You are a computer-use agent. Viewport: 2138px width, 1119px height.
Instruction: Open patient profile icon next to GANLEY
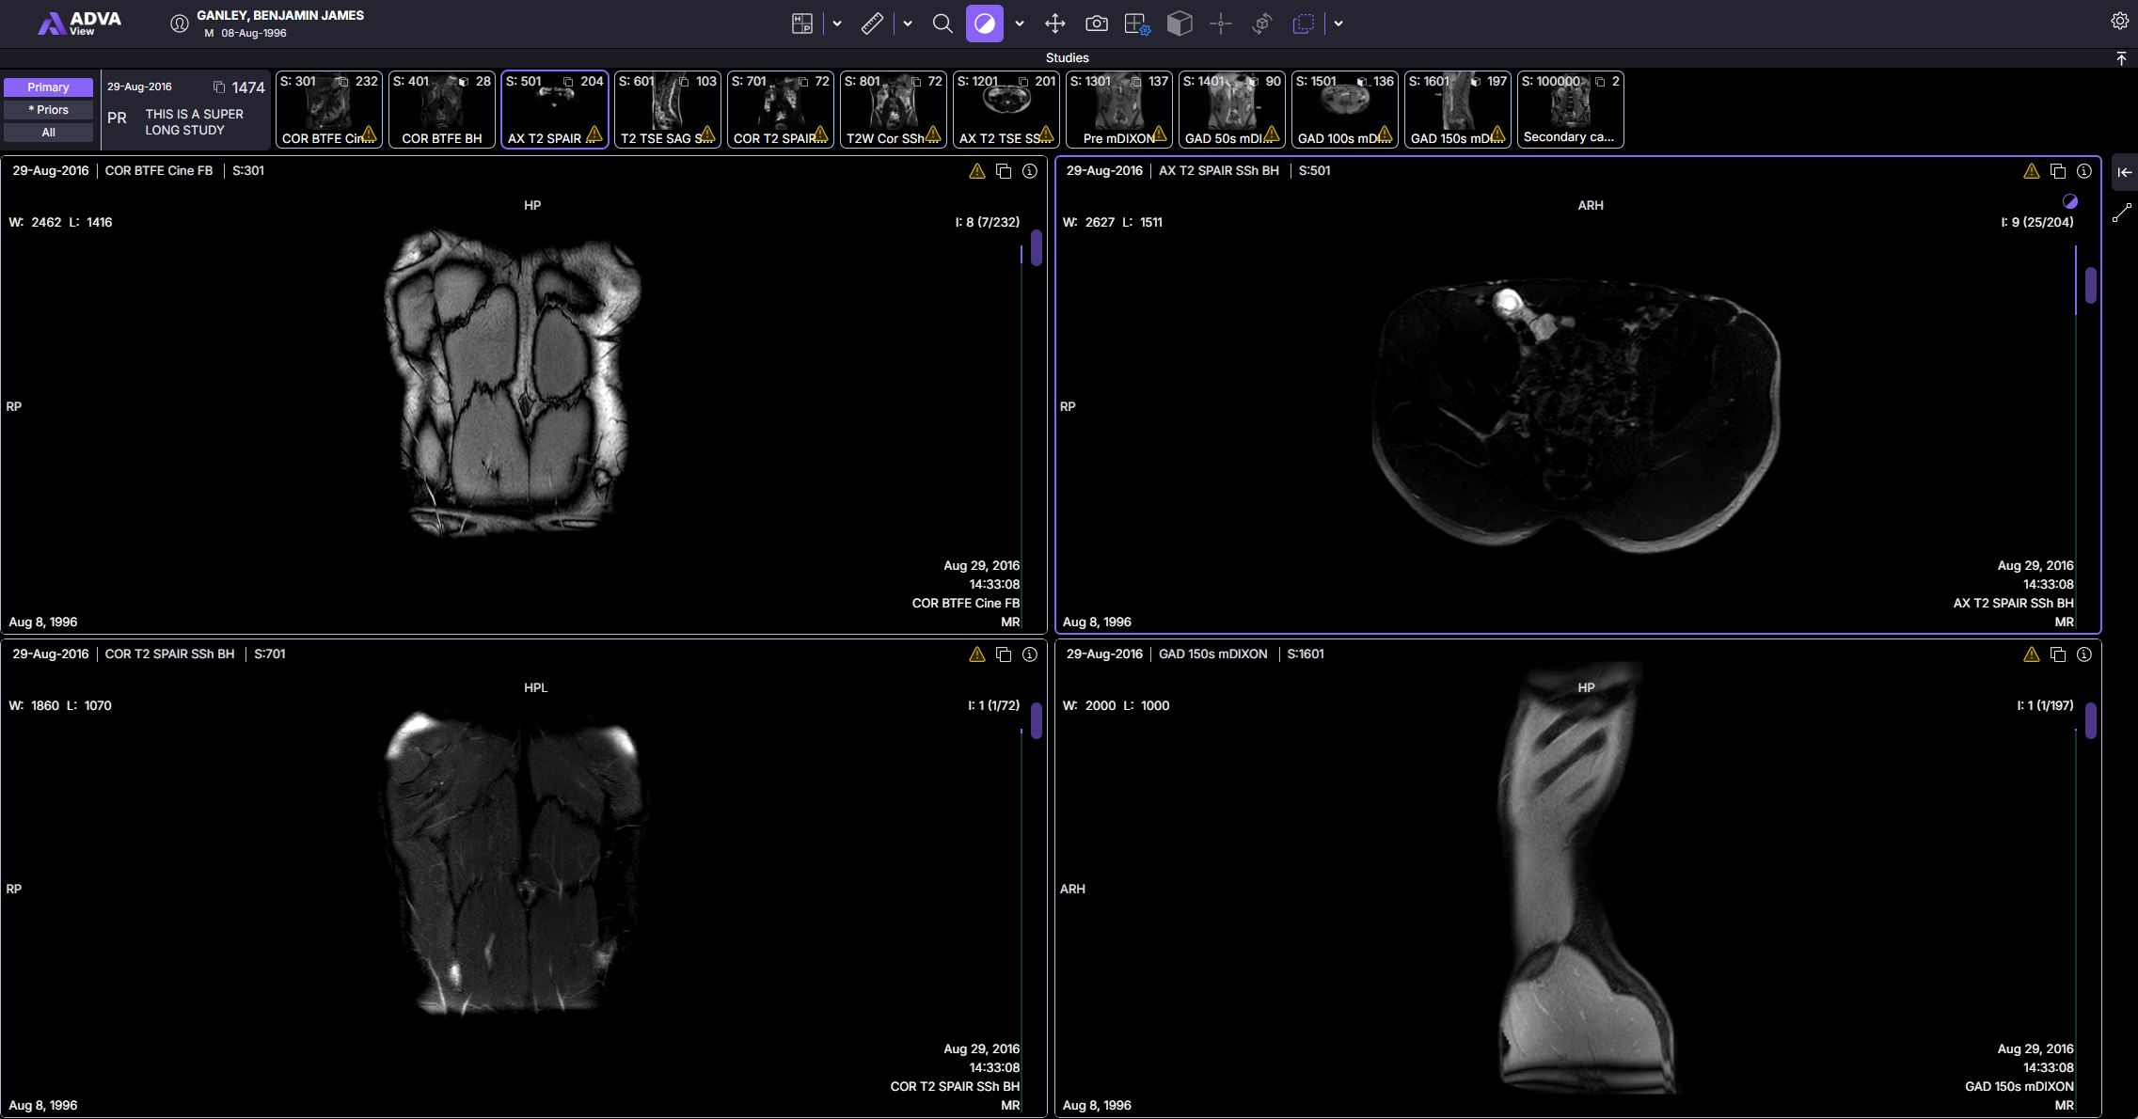click(x=180, y=24)
